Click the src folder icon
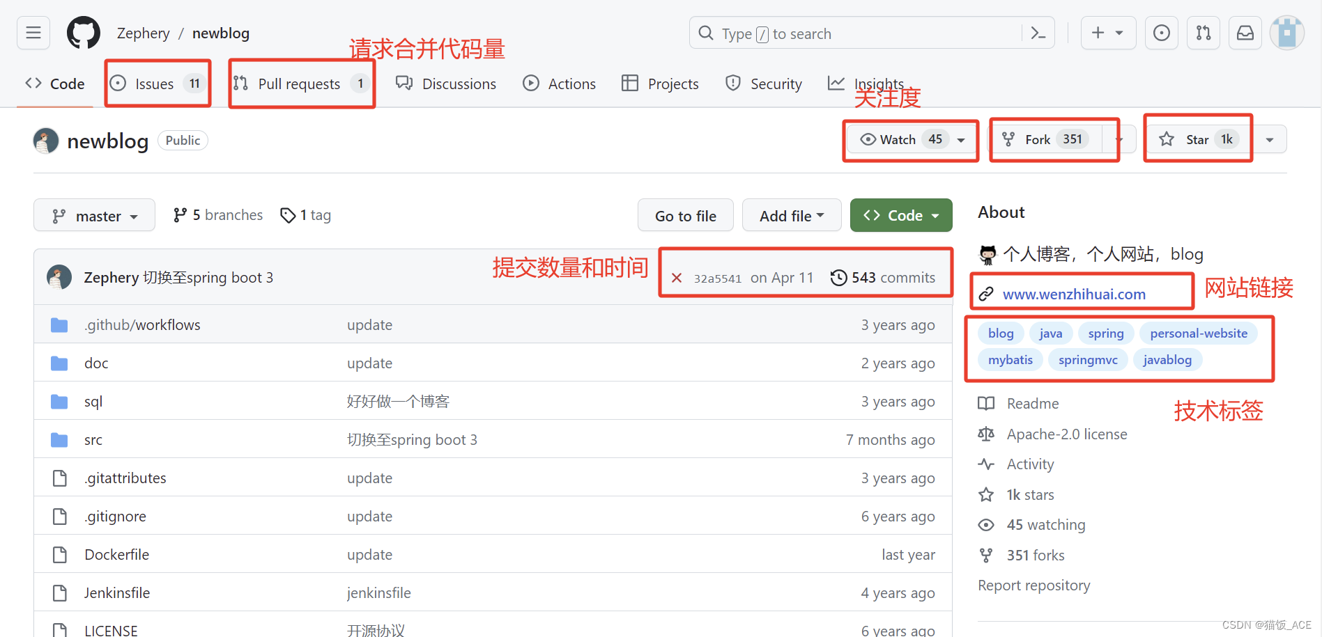Viewport: 1322px width, 637px height. click(59, 440)
